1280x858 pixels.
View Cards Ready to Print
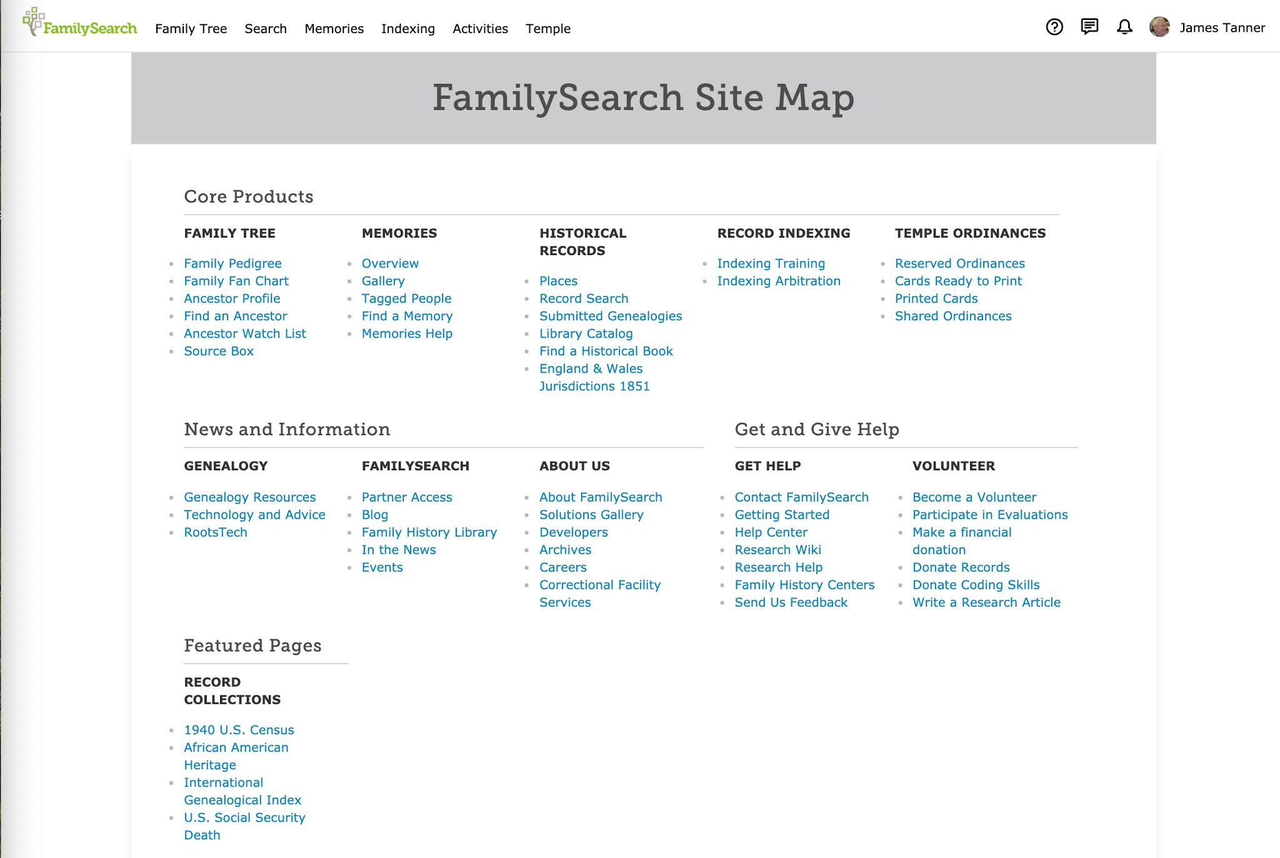click(957, 281)
